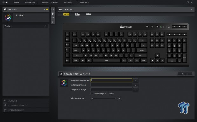Click the Custom profile icon field

pos(112,85)
